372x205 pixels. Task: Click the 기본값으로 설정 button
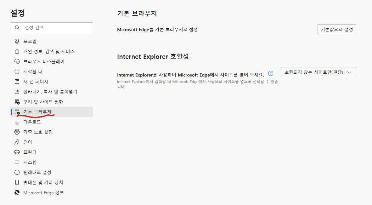337,29
